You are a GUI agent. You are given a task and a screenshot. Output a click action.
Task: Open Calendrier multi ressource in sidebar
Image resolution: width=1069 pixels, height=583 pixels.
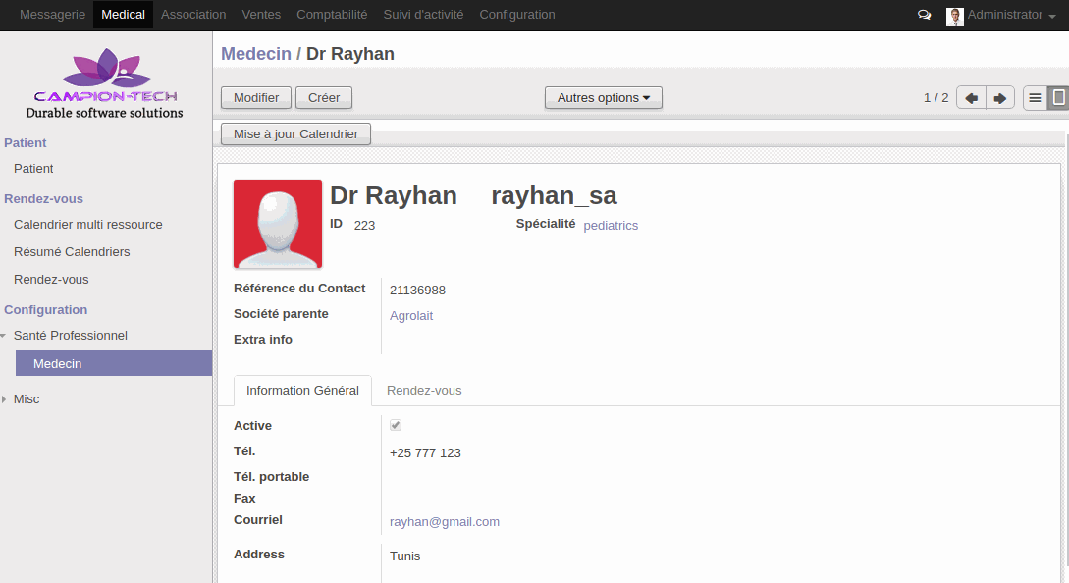click(88, 225)
